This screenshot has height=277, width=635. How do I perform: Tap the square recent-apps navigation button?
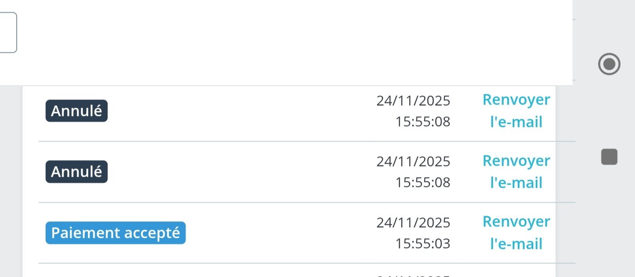tap(609, 157)
